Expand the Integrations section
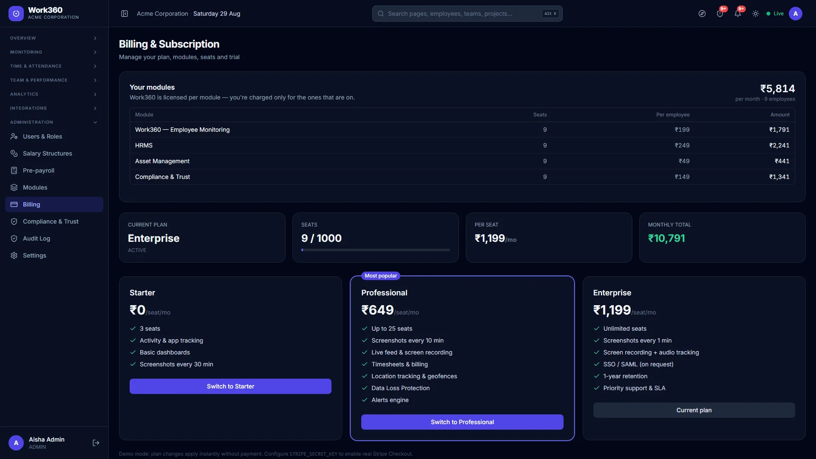The width and height of the screenshot is (816, 459). coord(54,108)
